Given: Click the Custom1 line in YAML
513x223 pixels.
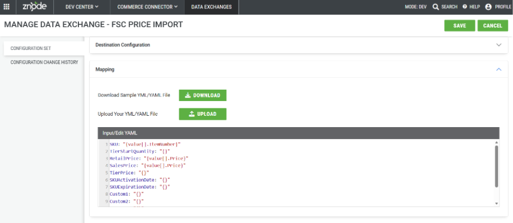Looking at the screenshot, I should tap(127, 194).
